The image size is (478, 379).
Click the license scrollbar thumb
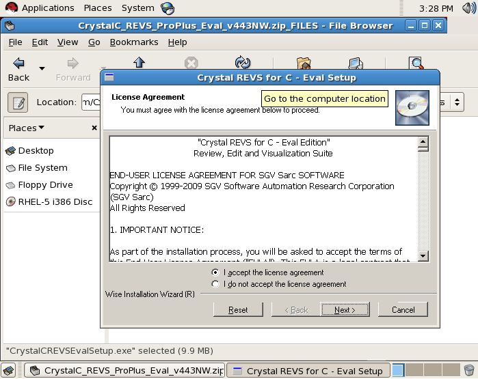point(423,149)
